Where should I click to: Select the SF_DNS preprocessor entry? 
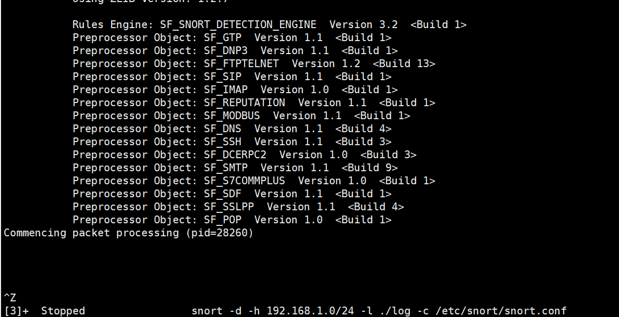(x=223, y=129)
